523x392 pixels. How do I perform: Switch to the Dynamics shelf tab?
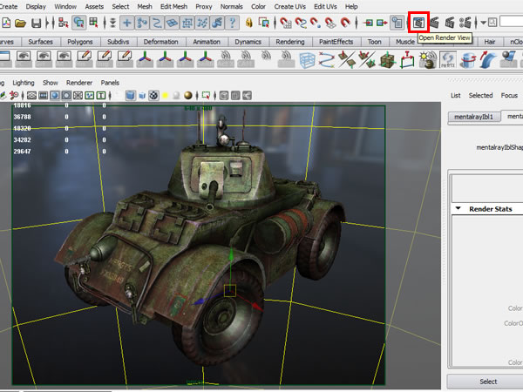coord(248,42)
